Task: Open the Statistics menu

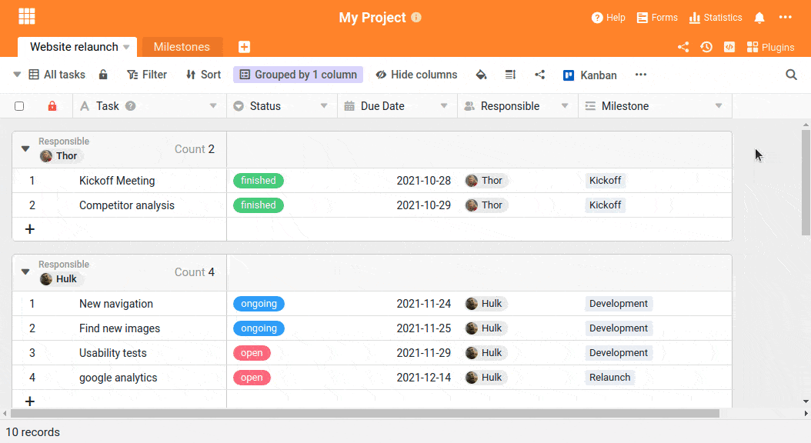Action: tap(716, 18)
